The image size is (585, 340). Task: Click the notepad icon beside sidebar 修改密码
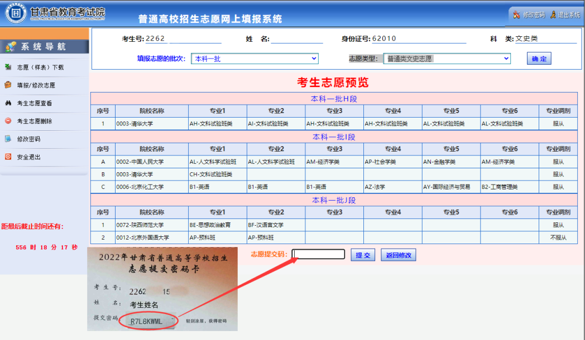(x=7, y=138)
